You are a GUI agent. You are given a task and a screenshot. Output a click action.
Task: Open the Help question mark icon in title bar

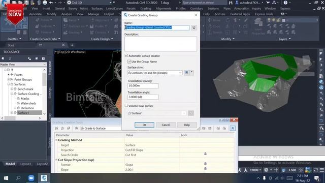(x=285, y=3)
